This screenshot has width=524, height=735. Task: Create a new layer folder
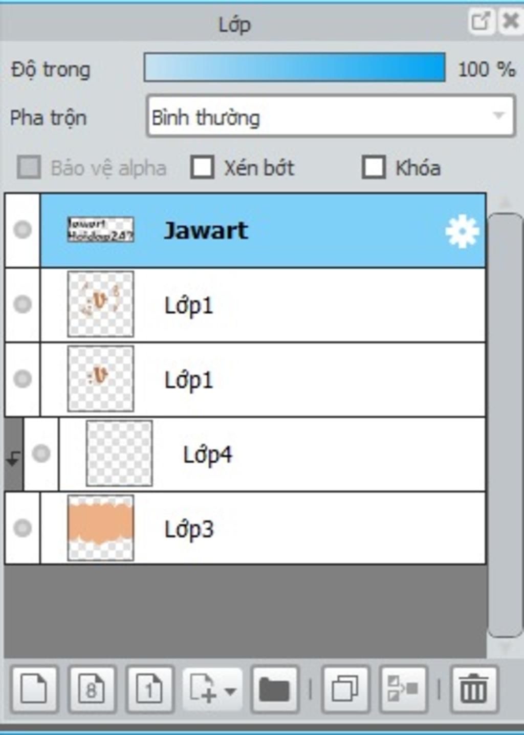coord(275,689)
